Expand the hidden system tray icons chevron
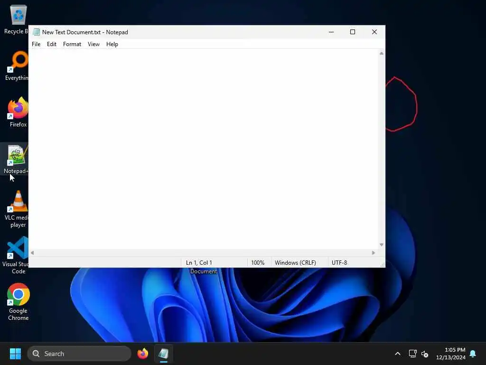Screen dimensions: 486x365 (x=398, y=354)
